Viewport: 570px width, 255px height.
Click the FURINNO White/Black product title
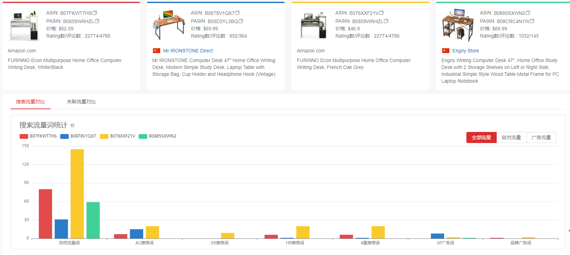click(65, 64)
